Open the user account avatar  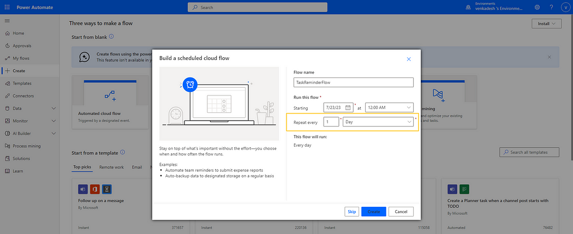(565, 7)
